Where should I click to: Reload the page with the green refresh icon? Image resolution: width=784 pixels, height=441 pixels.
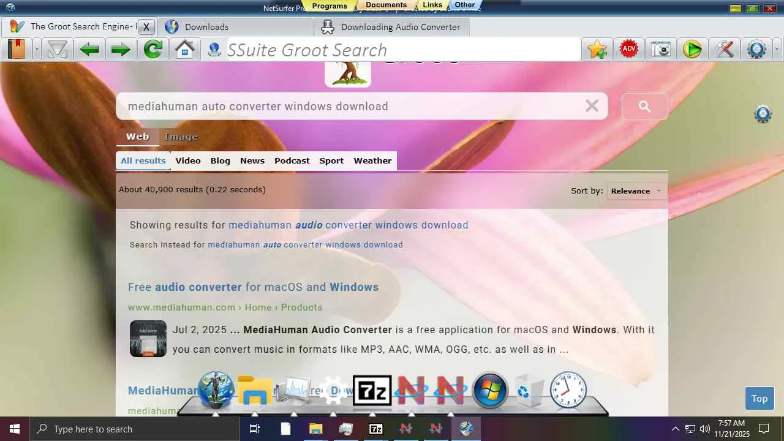pos(153,50)
